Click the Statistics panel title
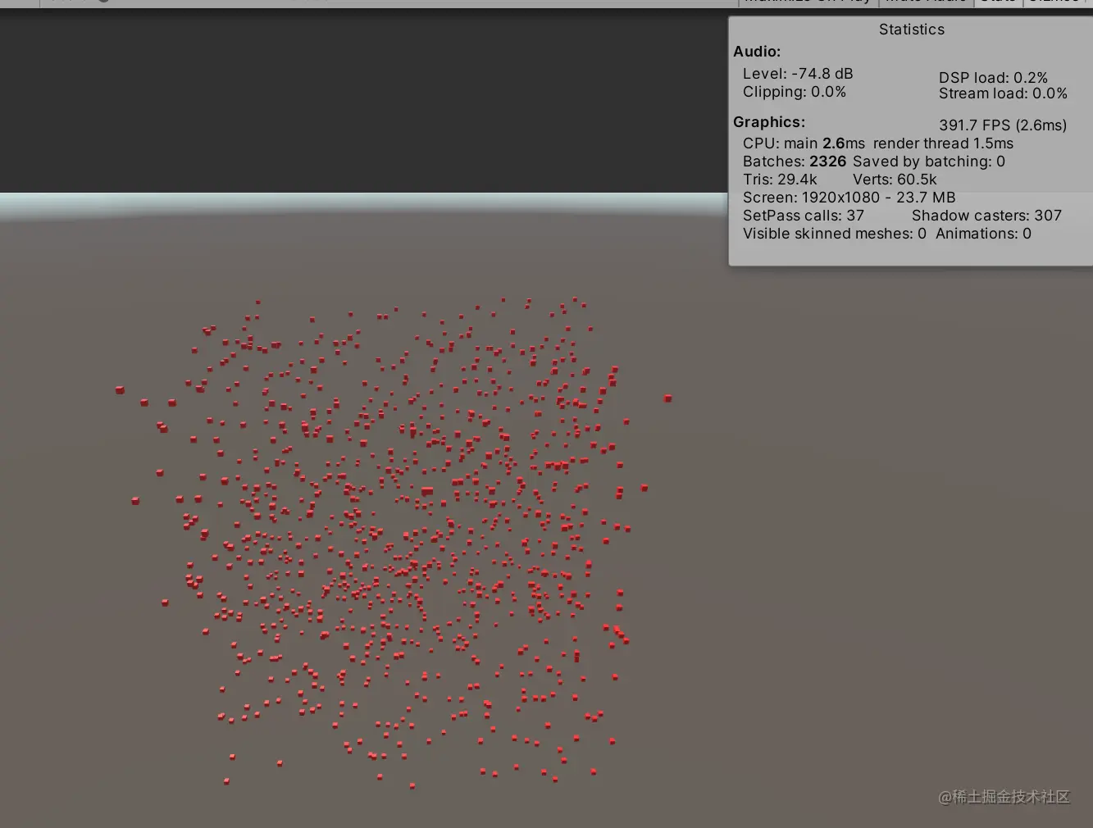This screenshot has height=828, width=1093. [911, 30]
